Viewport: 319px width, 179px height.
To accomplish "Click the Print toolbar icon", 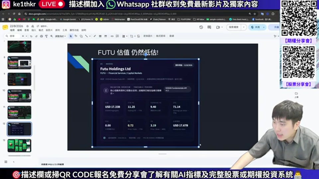I will (x=41, y=36).
